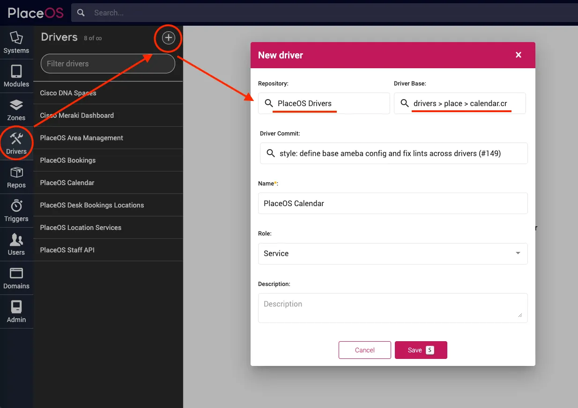Go to Triggers using the stopwatch icon
The height and width of the screenshot is (408, 578).
point(16,210)
